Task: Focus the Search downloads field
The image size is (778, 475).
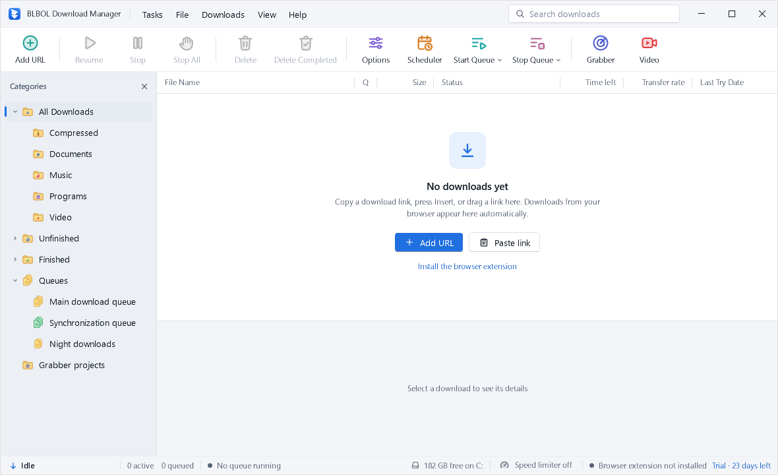Action: pos(594,14)
